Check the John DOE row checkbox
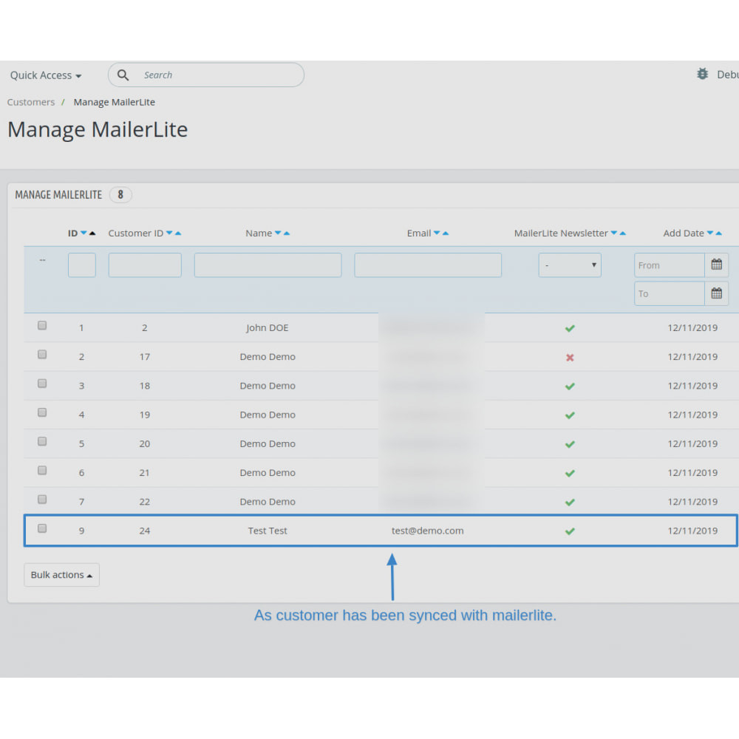Viewport: 739px width, 739px height. tap(42, 325)
